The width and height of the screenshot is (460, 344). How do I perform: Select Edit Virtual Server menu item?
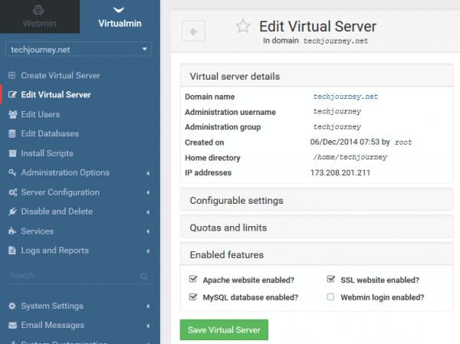tap(56, 95)
